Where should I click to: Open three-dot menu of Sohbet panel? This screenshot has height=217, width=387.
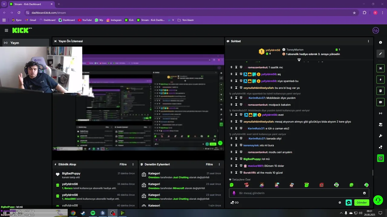coord(368,41)
